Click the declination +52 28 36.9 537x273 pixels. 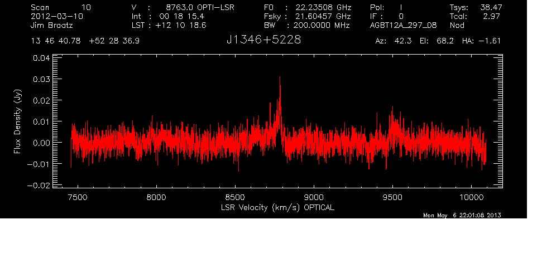click(x=114, y=41)
